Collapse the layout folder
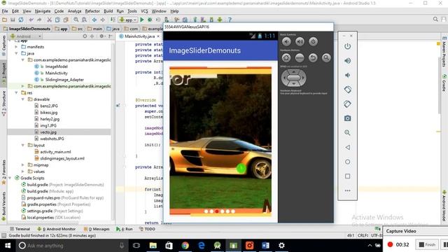Viewport: 448px width, 252px height. 23,145
